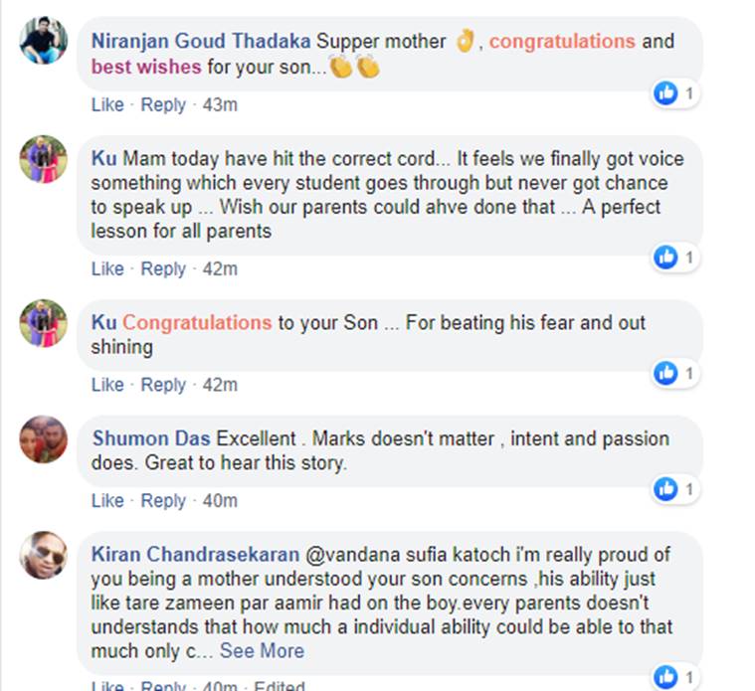Click like reaction icon on Ku's Congratulations comment

click(665, 374)
